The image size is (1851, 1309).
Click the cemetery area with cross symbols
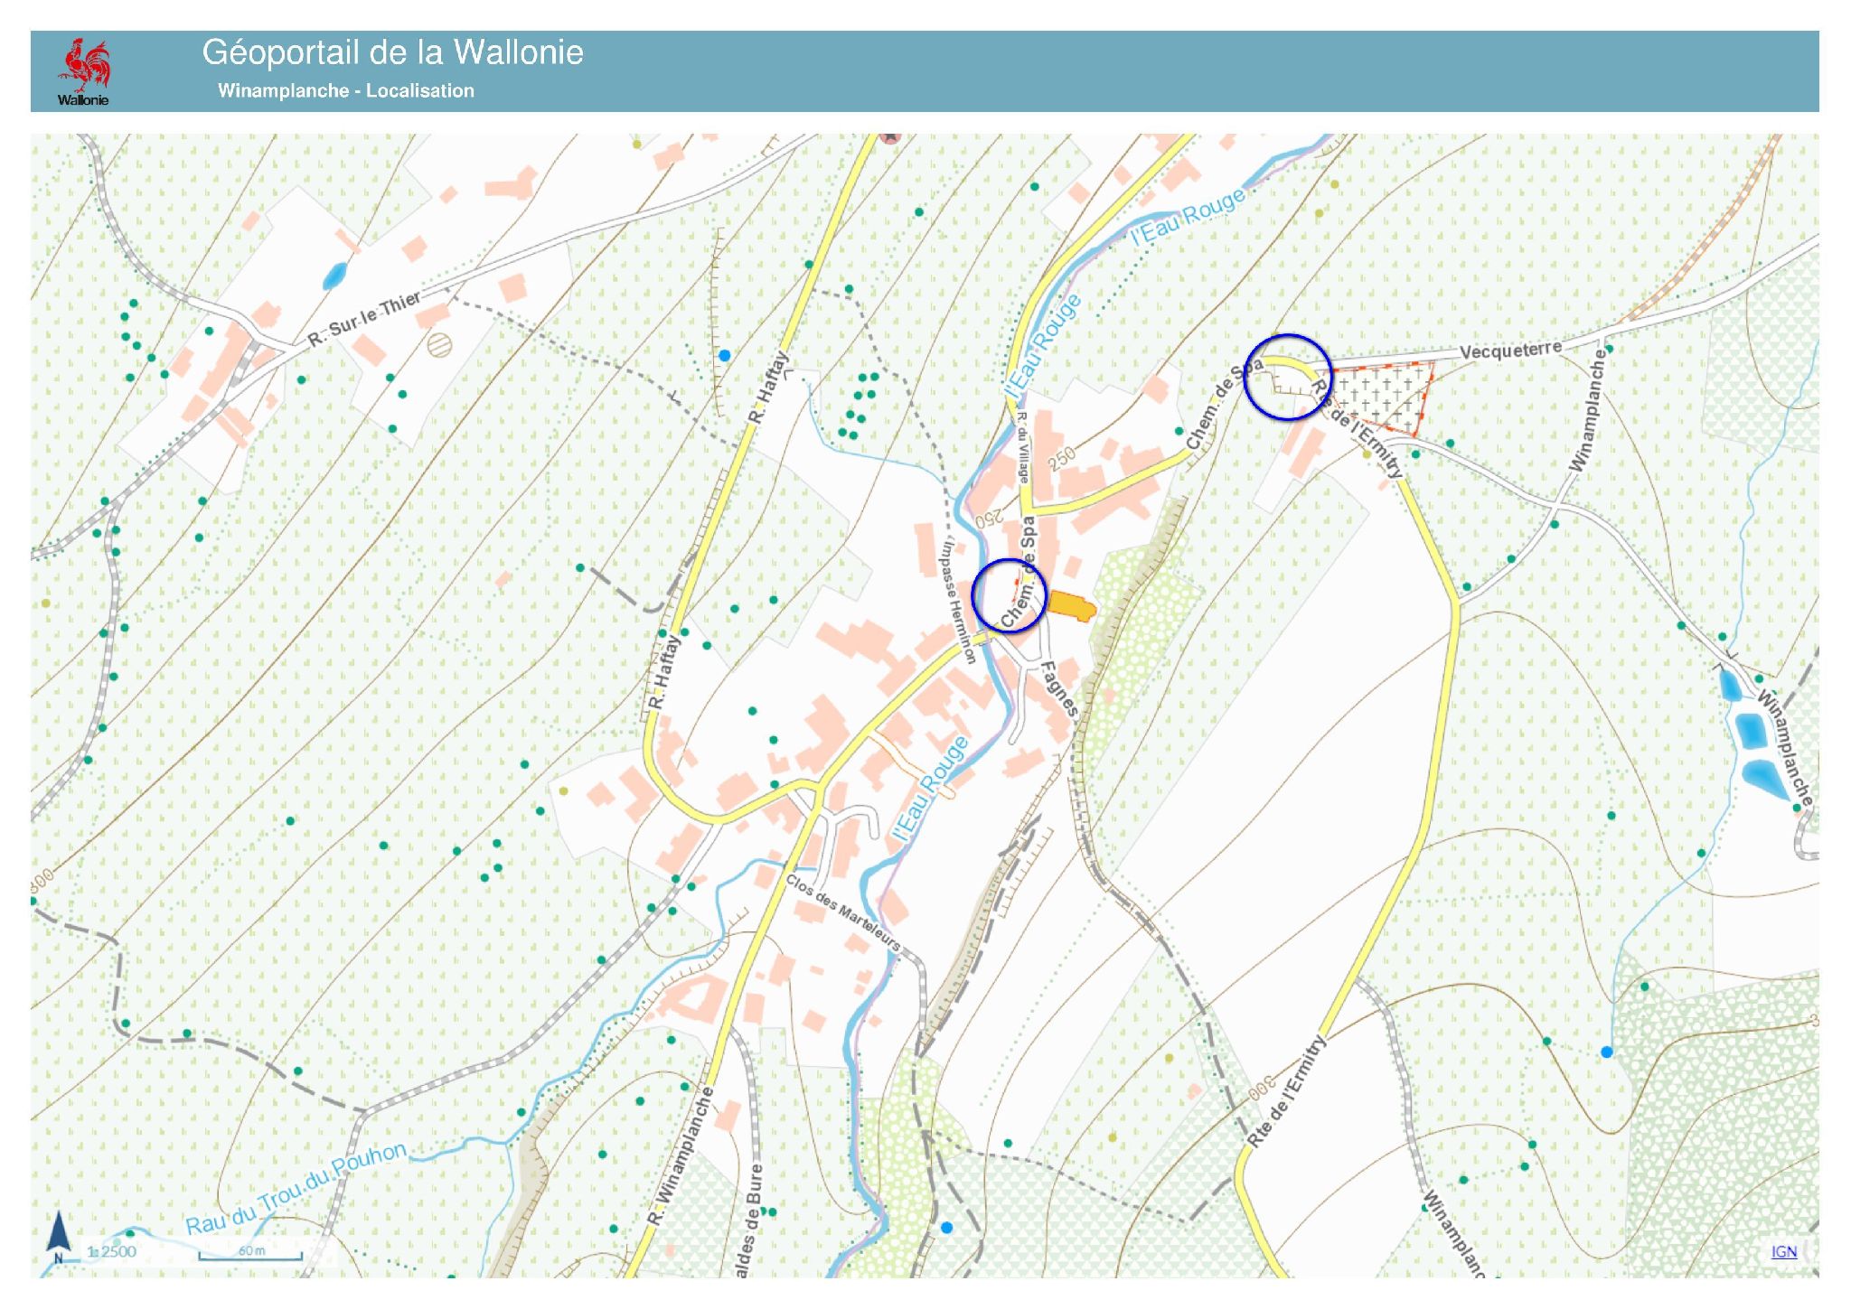pyautogui.click(x=1385, y=395)
